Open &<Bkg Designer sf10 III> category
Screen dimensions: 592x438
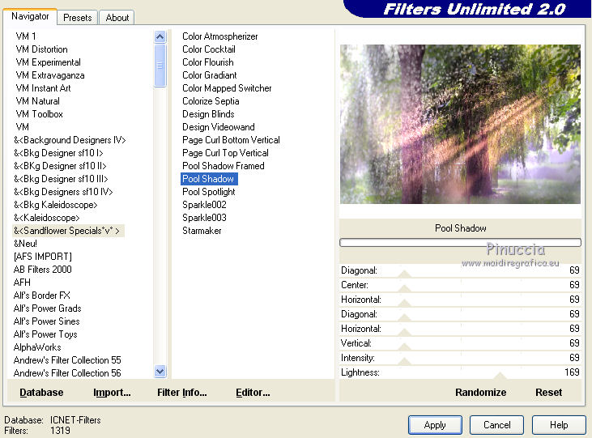[61, 179]
